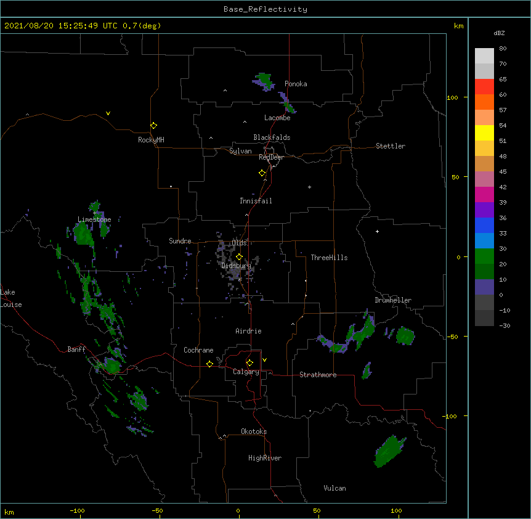531x519 pixels.
Task: Click the Strathmore label
Action: click(x=318, y=375)
